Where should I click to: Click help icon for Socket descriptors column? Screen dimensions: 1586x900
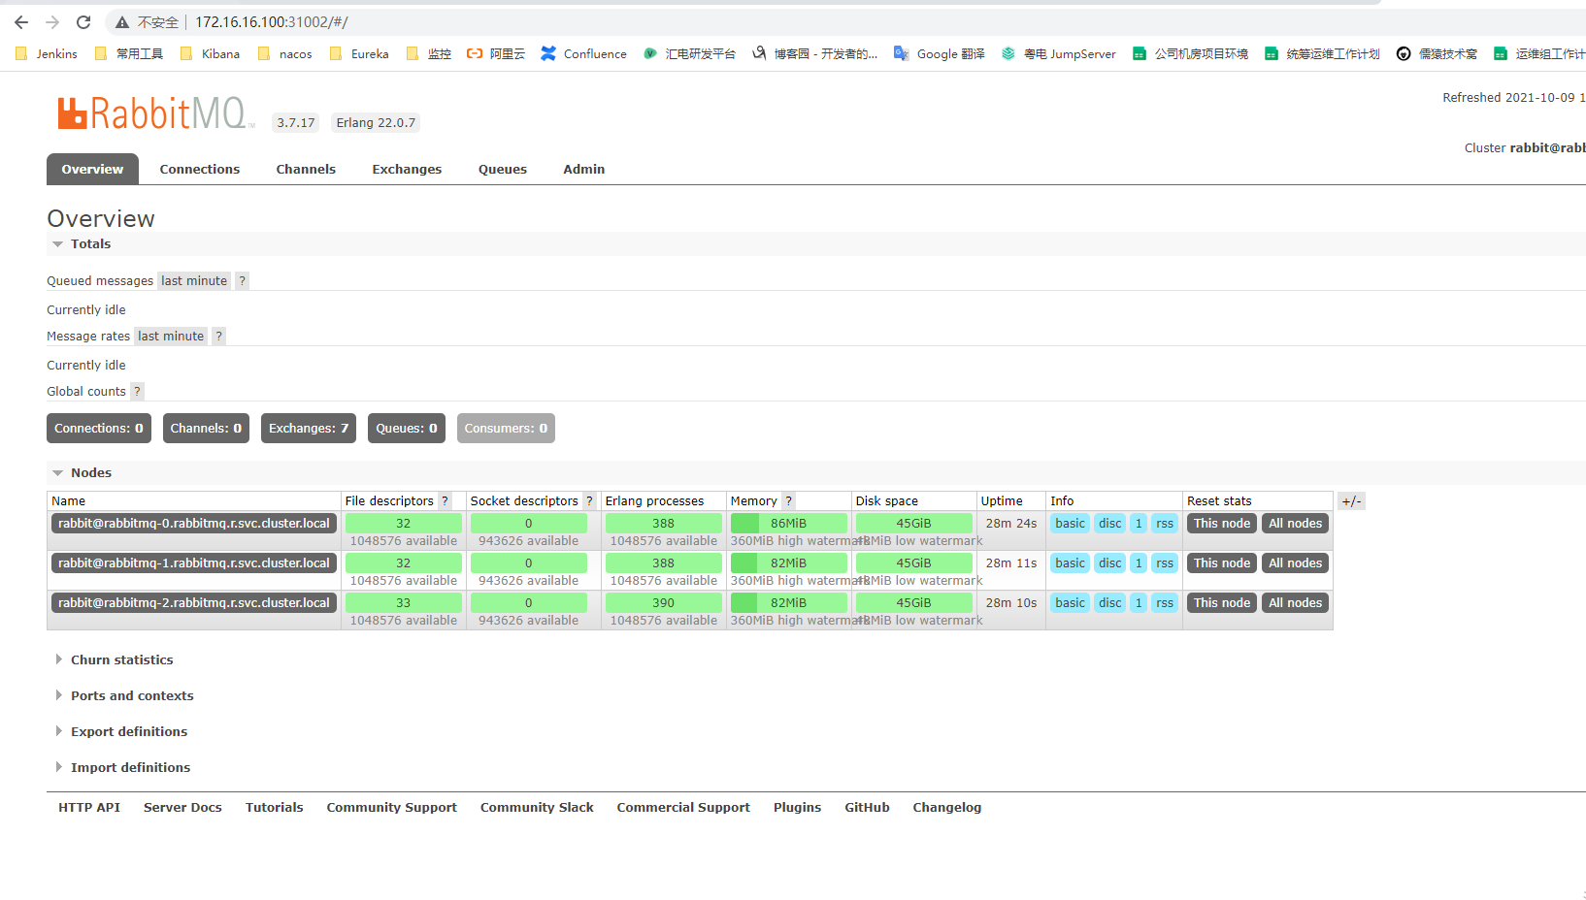click(x=589, y=501)
